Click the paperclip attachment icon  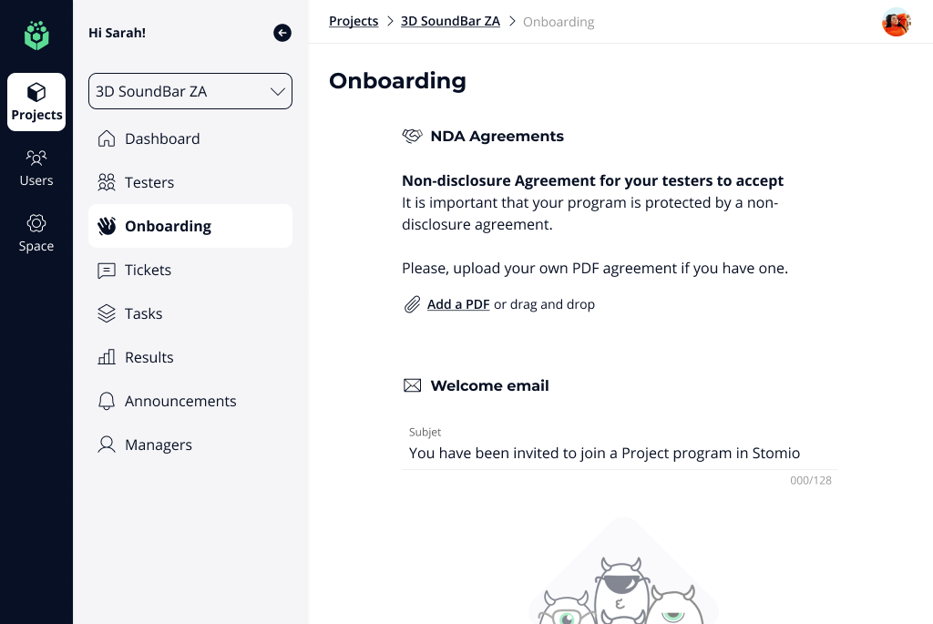pos(413,304)
